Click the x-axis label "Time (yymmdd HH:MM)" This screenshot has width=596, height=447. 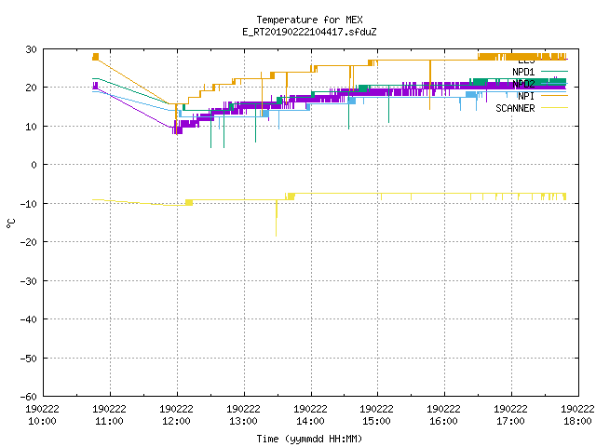click(x=309, y=439)
